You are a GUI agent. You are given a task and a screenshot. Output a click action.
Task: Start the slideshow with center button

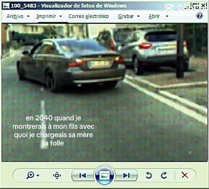click(104, 175)
